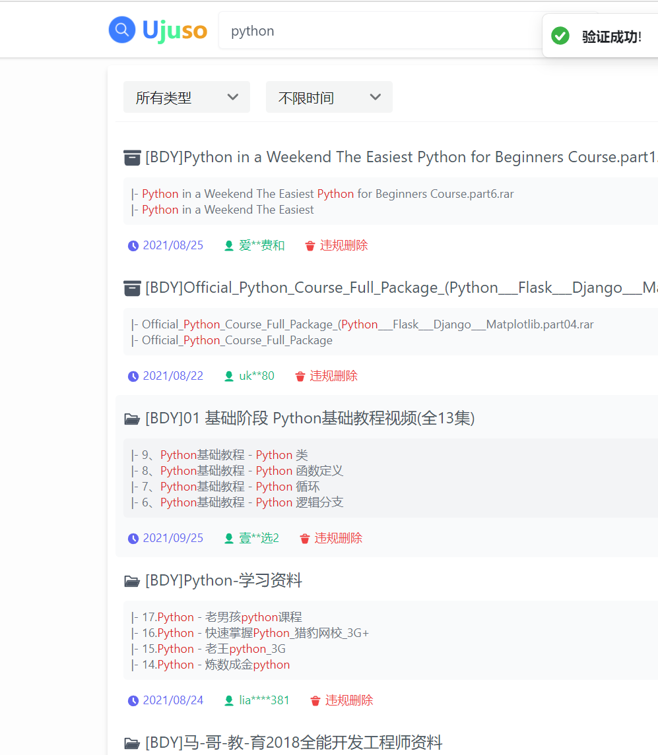The height and width of the screenshot is (755, 658).
Task: Click the date 2021/08/25
Action: (173, 245)
